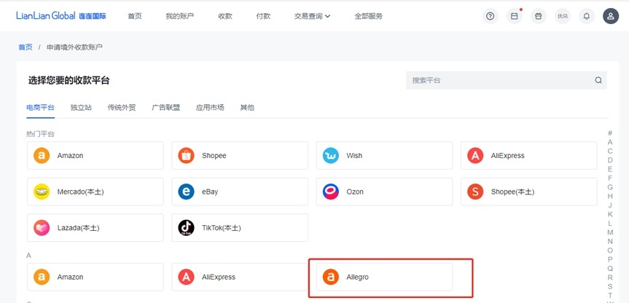The image size is (629, 303).
Task: Click the Lazada heart logo icon
Action: (42, 228)
